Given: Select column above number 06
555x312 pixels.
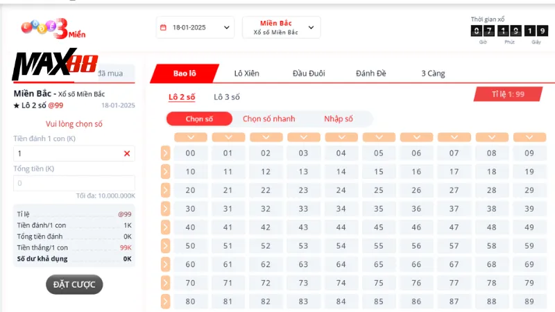Looking at the screenshot, I should [417, 137].
